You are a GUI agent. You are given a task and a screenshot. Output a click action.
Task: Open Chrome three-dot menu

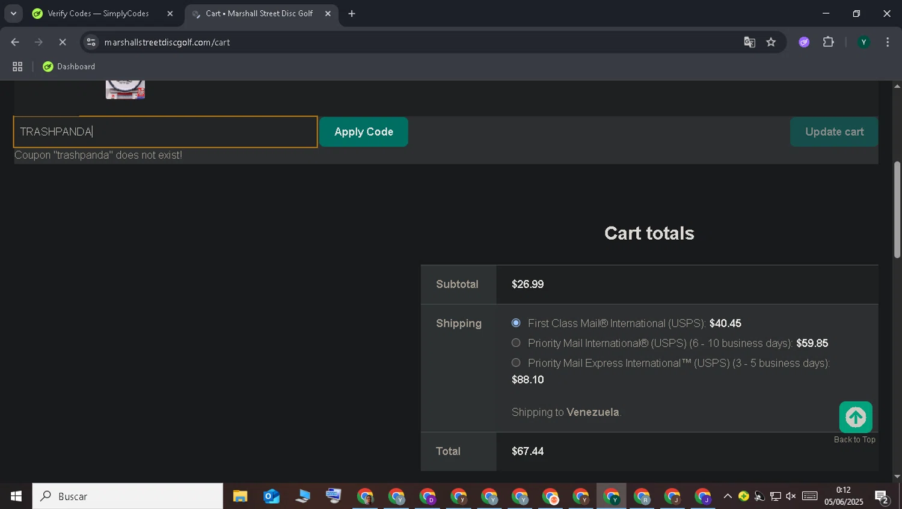pyautogui.click(x=888, y=42)
